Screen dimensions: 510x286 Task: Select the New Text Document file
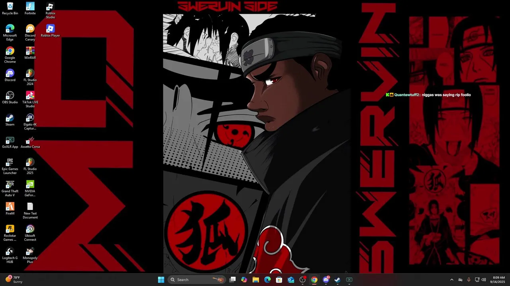30,211
